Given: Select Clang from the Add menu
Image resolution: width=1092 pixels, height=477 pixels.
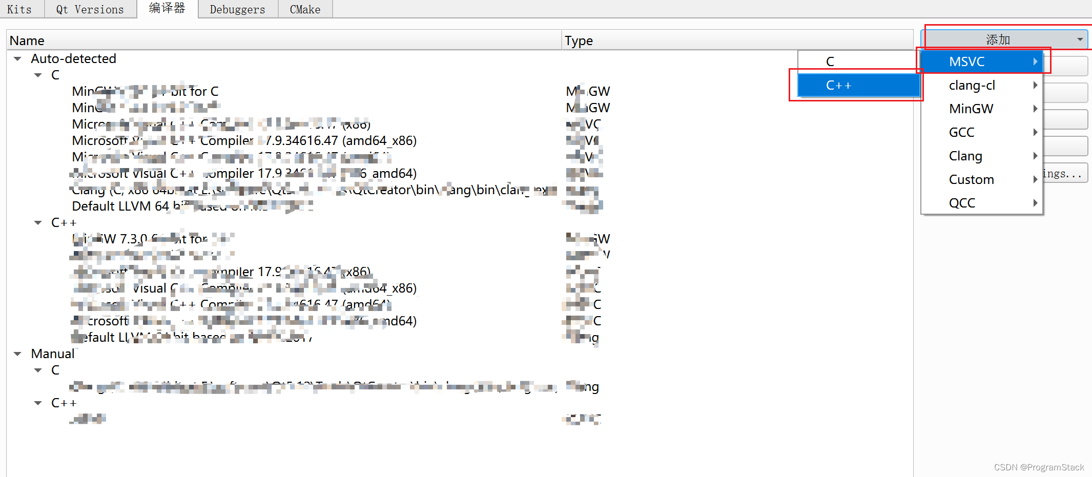Looking at the screenshot, I should 965,155.
